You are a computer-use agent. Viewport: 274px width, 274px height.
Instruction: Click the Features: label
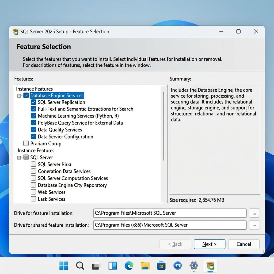coord(24,79)
